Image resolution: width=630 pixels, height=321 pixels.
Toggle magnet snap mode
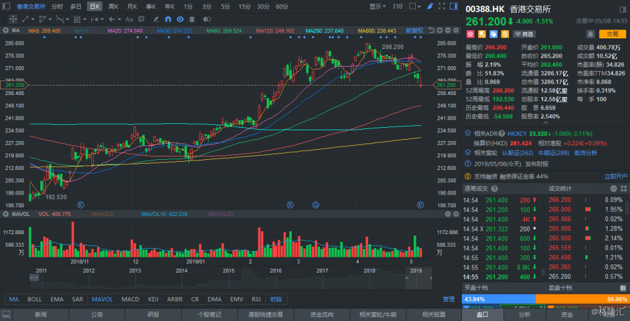pos(168,19)
